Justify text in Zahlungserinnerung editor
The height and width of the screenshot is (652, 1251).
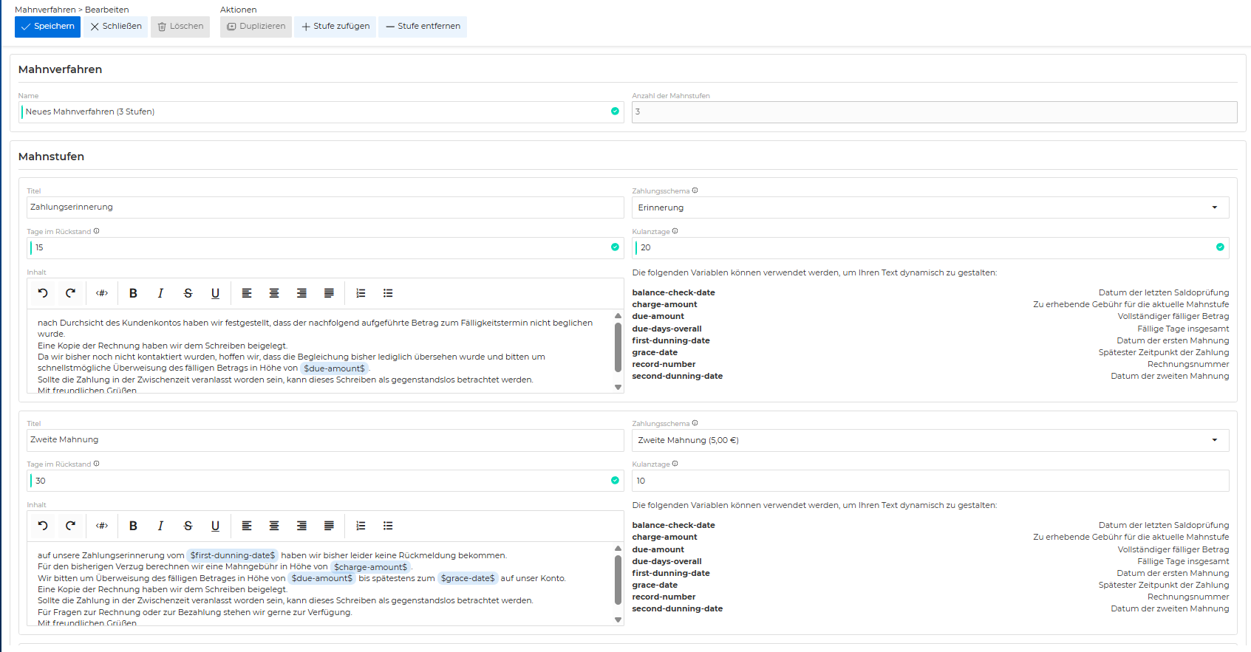(329, 293)
